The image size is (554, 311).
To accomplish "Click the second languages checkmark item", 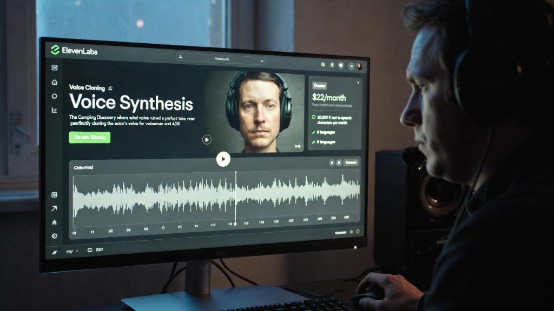I will (x=324, y=142).
